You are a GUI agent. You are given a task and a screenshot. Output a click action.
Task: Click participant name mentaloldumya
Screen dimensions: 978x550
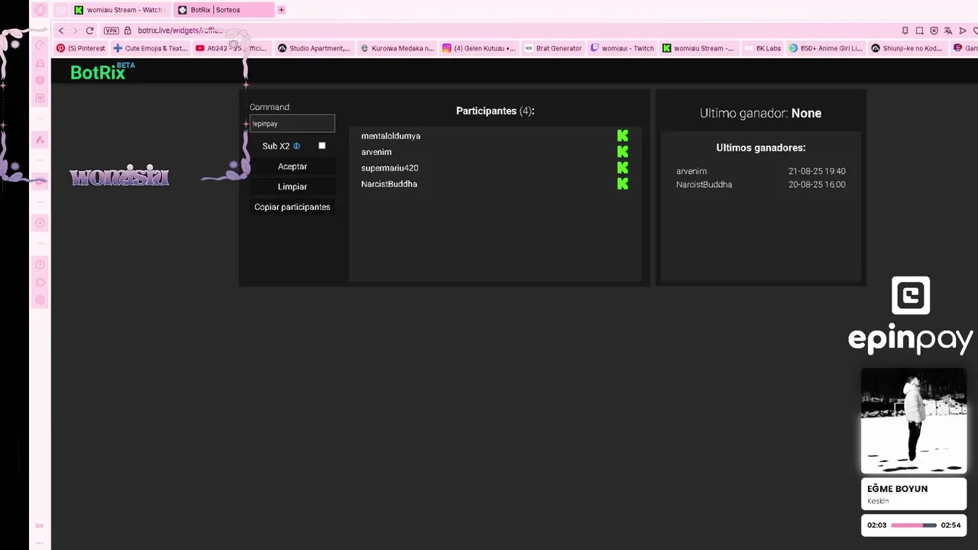[390, 136]
